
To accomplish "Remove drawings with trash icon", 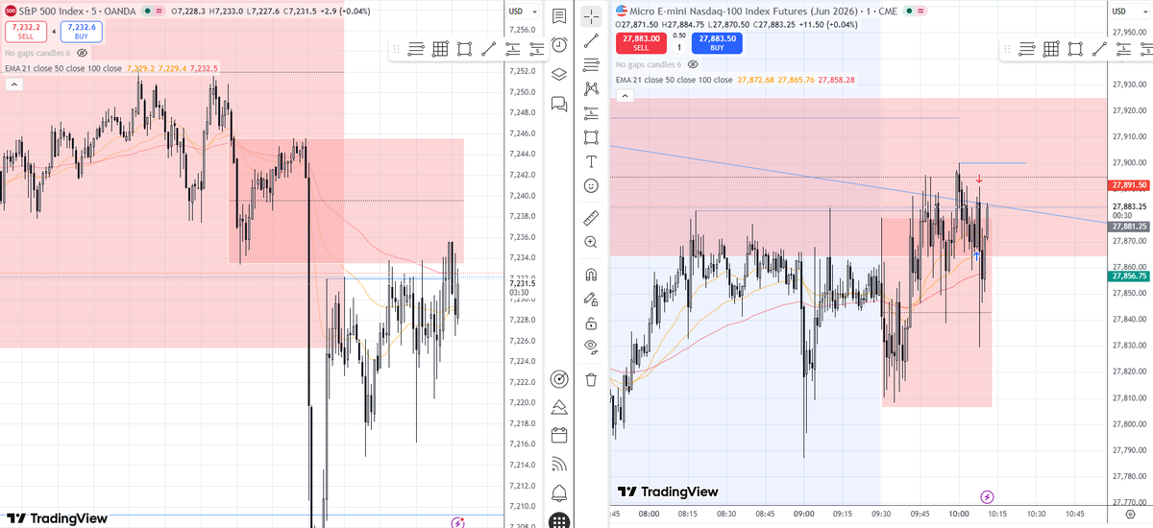I will point(591,379).
